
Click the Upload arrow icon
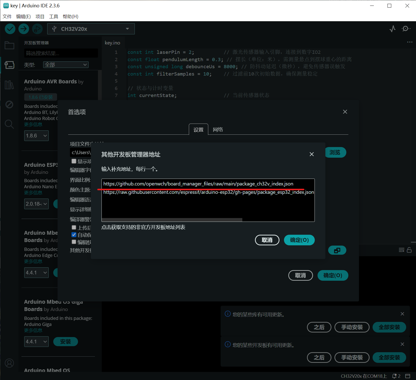[24, 29]
